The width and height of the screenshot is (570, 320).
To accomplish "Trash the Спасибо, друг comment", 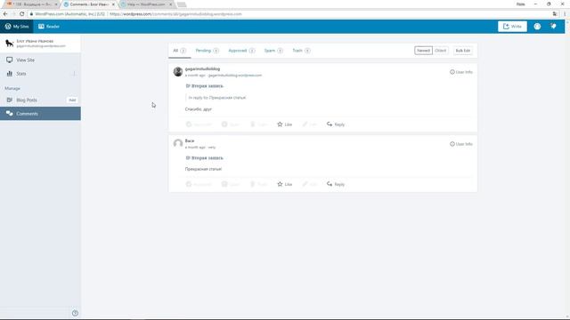I will 258,124.
